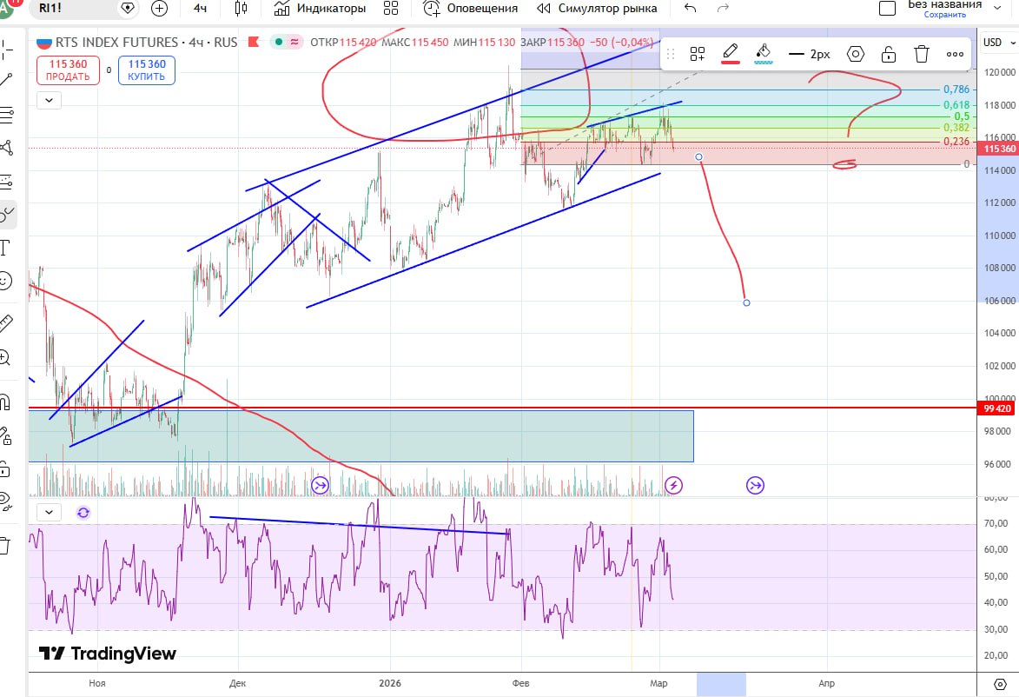Expand the Без названия layout dropdown
Viewport: 1019px width, 697px height.
click(997, 8)
